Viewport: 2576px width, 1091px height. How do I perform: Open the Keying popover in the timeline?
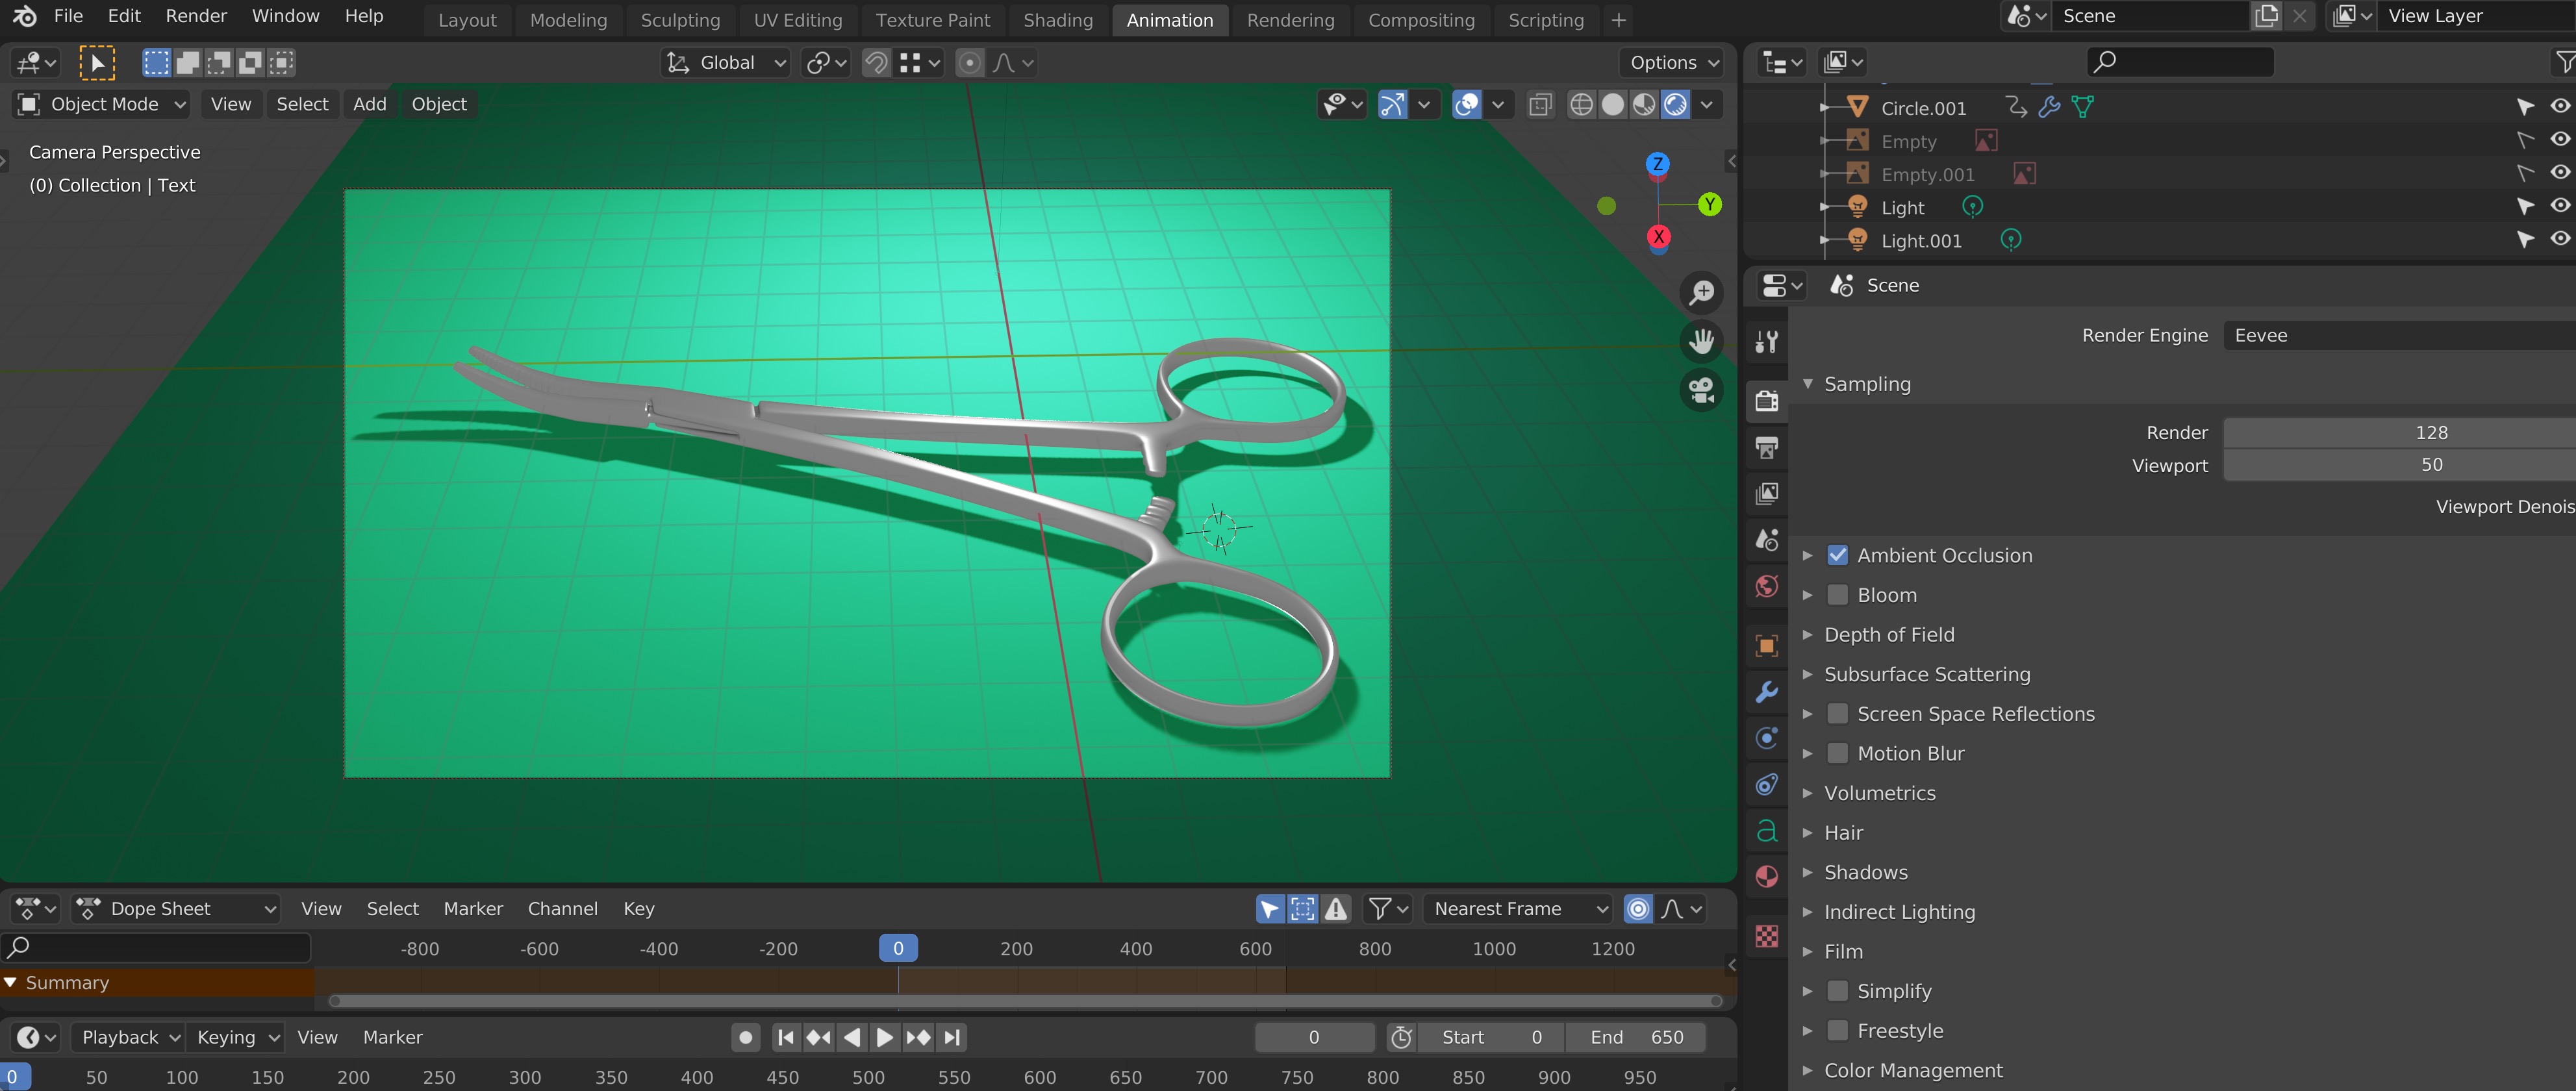237,1037
